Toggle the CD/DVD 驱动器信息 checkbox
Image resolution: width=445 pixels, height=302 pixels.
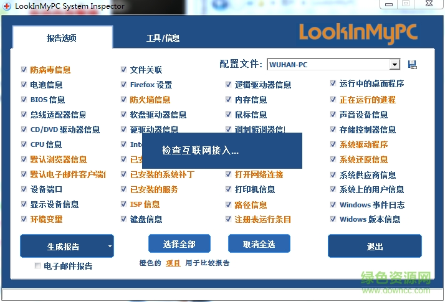tap(24, 130)
